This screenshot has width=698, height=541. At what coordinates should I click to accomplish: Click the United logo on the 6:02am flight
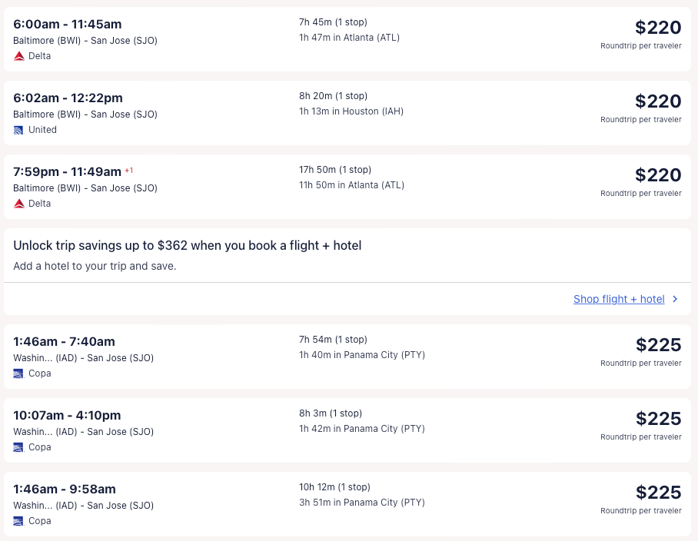click(19, 130)
